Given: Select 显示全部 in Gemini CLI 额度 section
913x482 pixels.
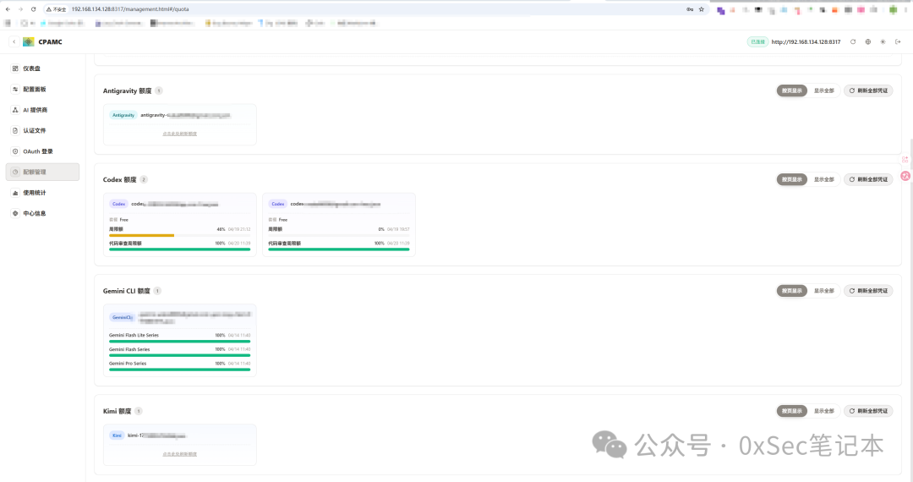Looking at the screenshot, I should pyautogui.click(x=824, y=291).
